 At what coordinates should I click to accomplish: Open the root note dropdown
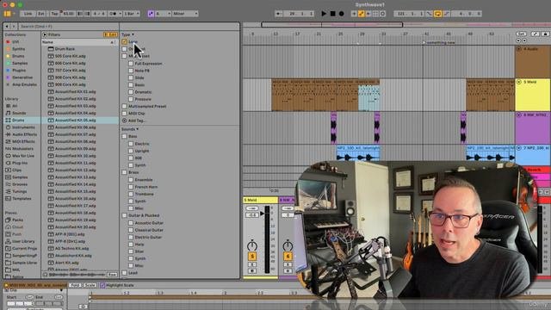click(163, 14)
